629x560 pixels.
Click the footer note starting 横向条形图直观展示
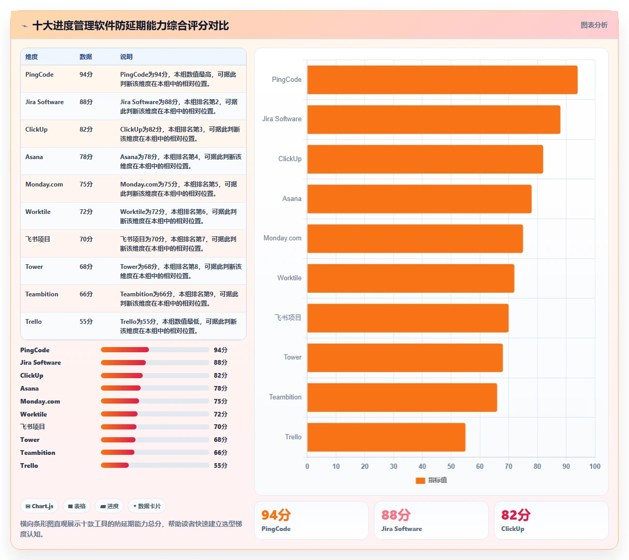point(131,529)
